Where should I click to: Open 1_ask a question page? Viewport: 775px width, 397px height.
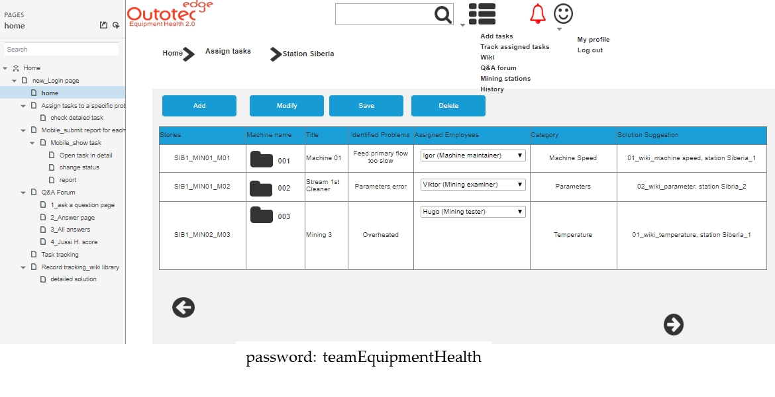pos(82,205)
